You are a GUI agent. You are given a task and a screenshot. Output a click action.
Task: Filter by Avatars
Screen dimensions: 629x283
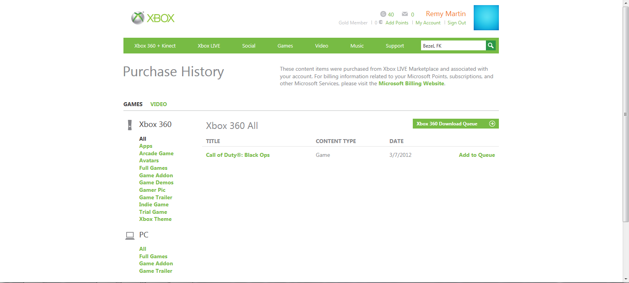click(149, 160)
